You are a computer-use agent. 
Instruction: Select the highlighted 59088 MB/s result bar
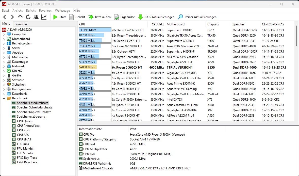coord(95,67)
